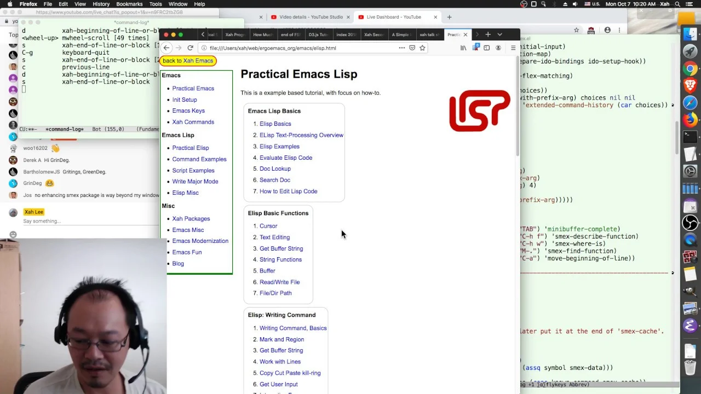Click the 'back to Xah Emacs' button
Viewport: 701px width, 394px height.
point(188,61)
